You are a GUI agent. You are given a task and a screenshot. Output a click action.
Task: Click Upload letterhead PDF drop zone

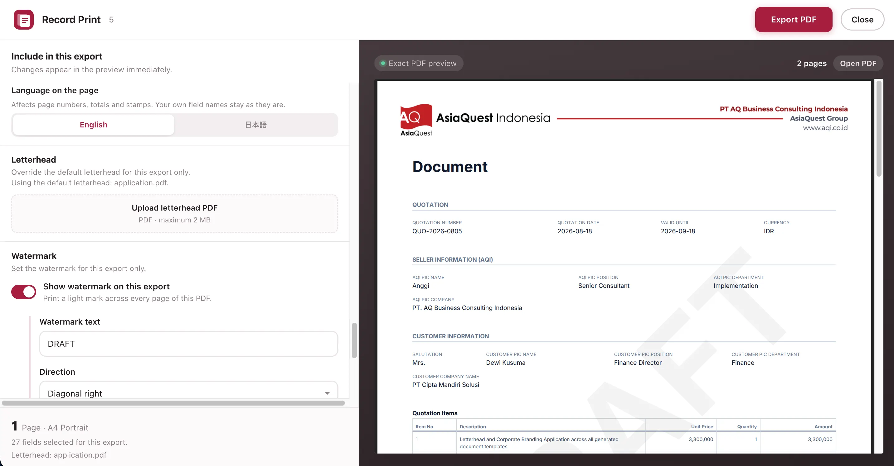pos(175,213)
